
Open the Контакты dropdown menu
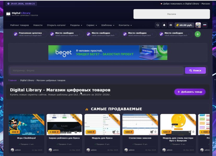[x=125, y=25]
